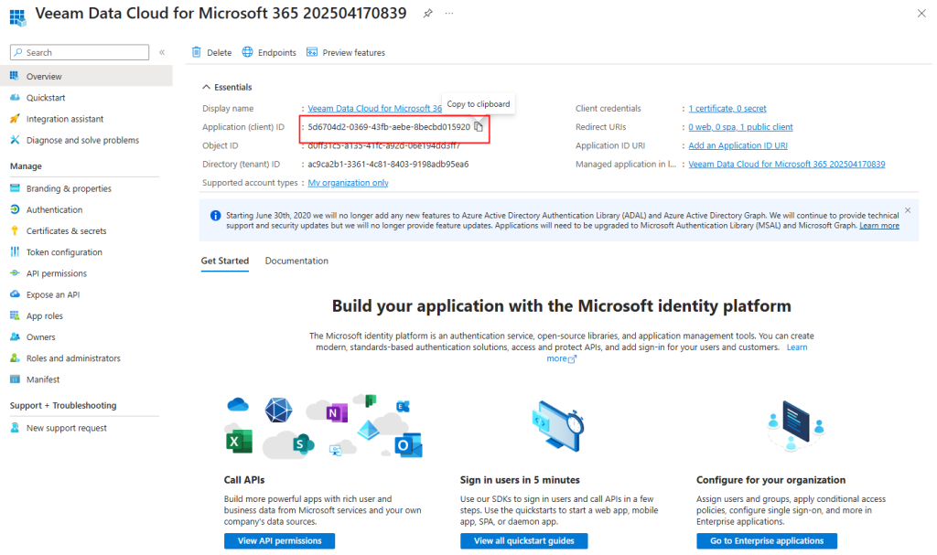Go to API permissions in the sidebar
This screenshot has width=937, height=555.
[56, 273]
